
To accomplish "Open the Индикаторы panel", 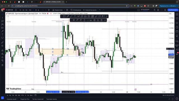I will pyautogui.click(x=58, y=10).
